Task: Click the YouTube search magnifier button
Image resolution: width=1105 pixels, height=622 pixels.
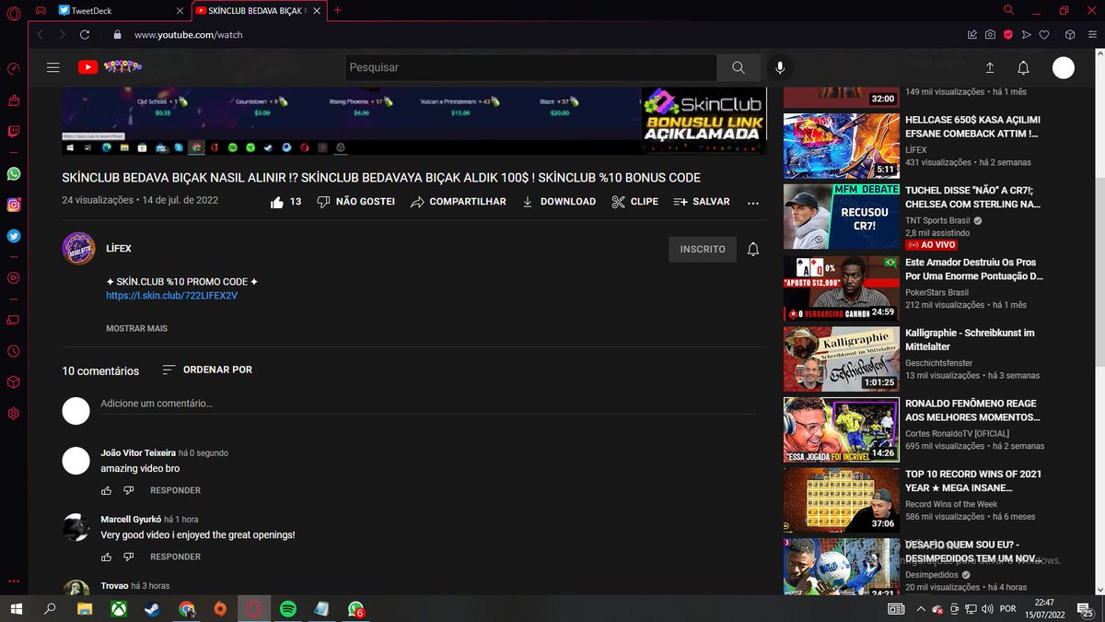Action: pyautogui.click(x=739, y=67)
